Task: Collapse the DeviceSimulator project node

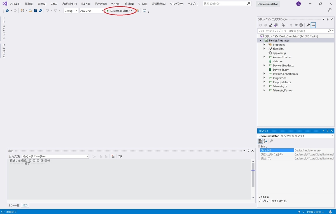Action: point(261,41)
